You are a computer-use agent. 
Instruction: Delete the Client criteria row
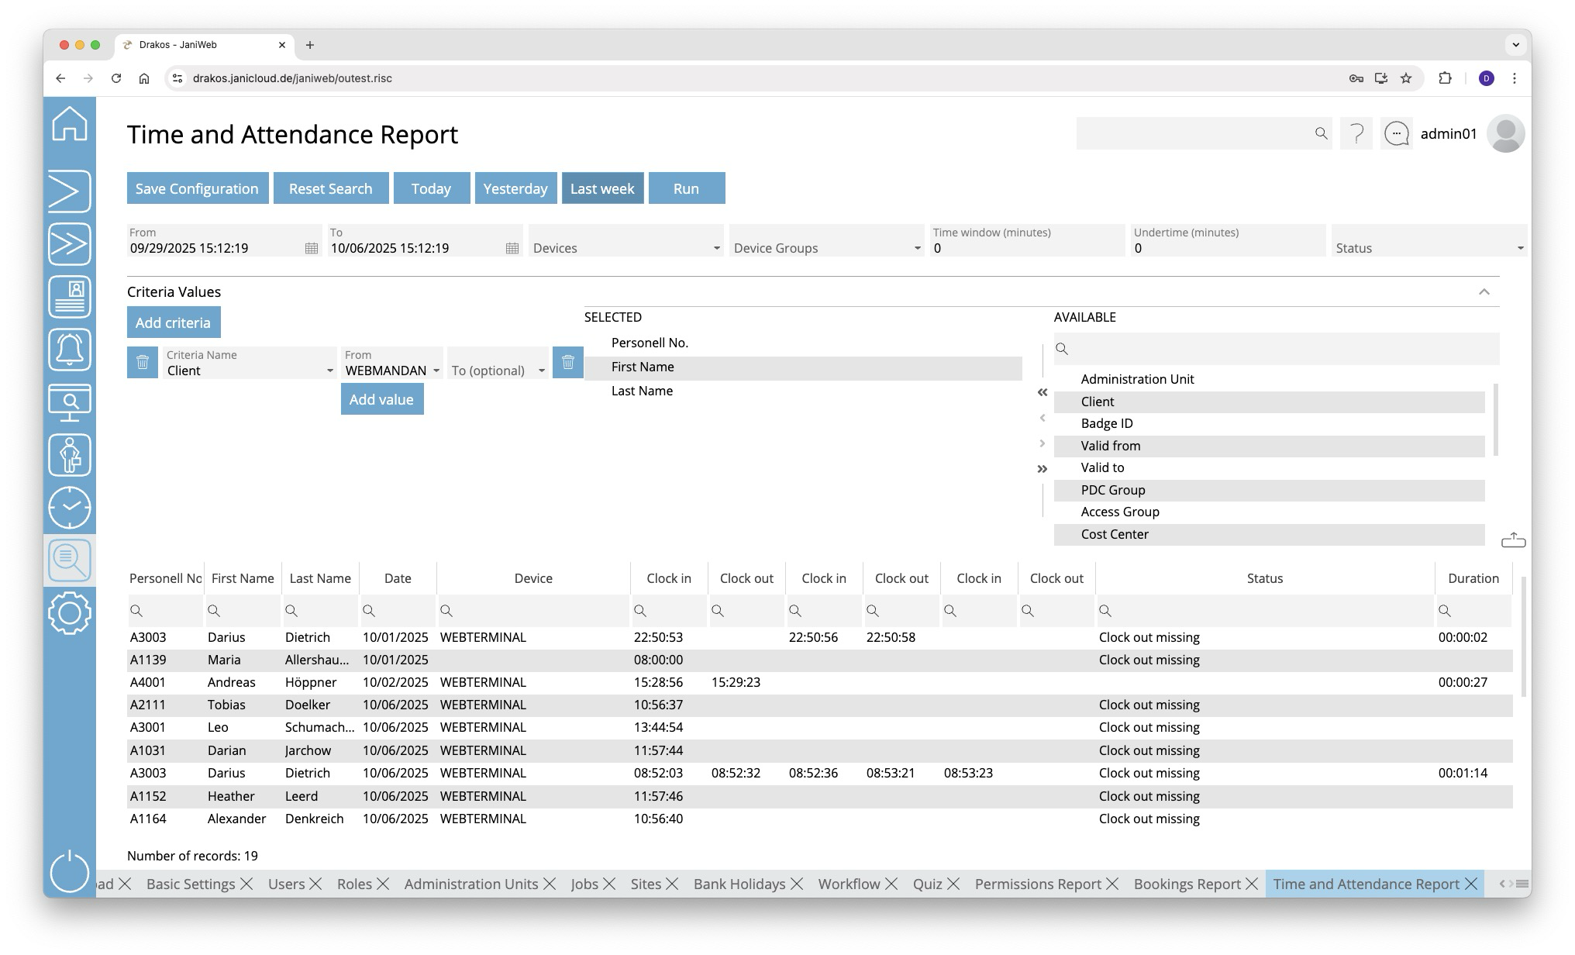(x=143, y=363)
